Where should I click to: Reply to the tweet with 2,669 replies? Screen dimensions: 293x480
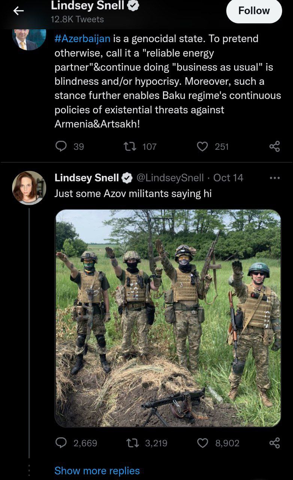pyautogui.click(x=61, y=443)
